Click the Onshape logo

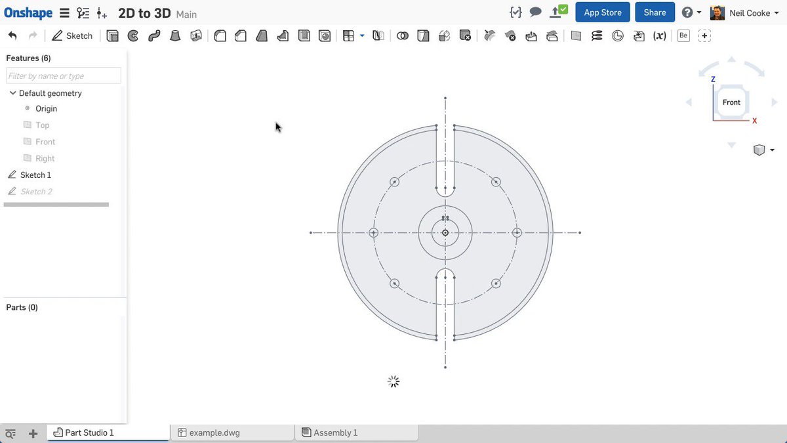[28, 12]
